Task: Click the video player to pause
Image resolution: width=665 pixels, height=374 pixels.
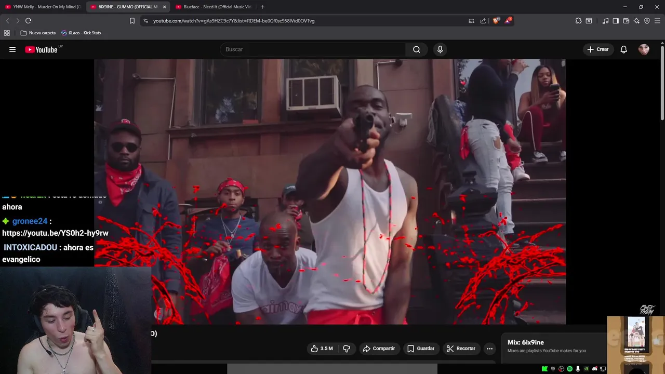Action: pos(330,192)
